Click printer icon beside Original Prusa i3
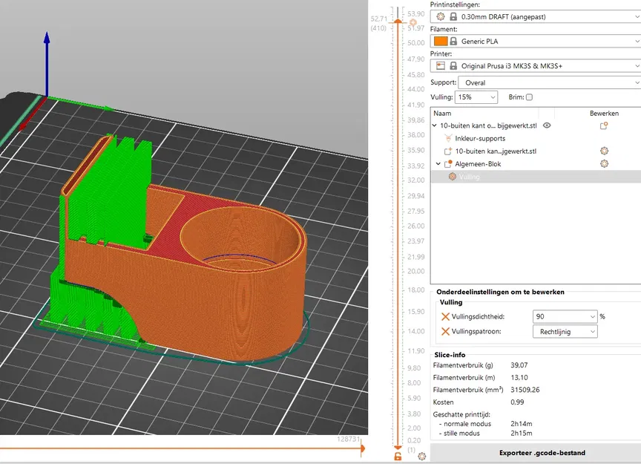This screenshot has height=464, width=641. point(440,66)
